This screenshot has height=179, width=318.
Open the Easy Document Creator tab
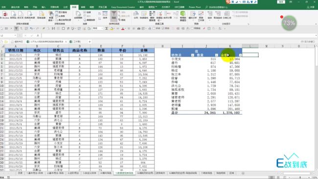[x=123, y=7]
